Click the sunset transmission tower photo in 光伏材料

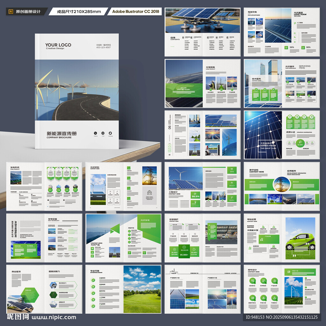[x=150, y=176]
